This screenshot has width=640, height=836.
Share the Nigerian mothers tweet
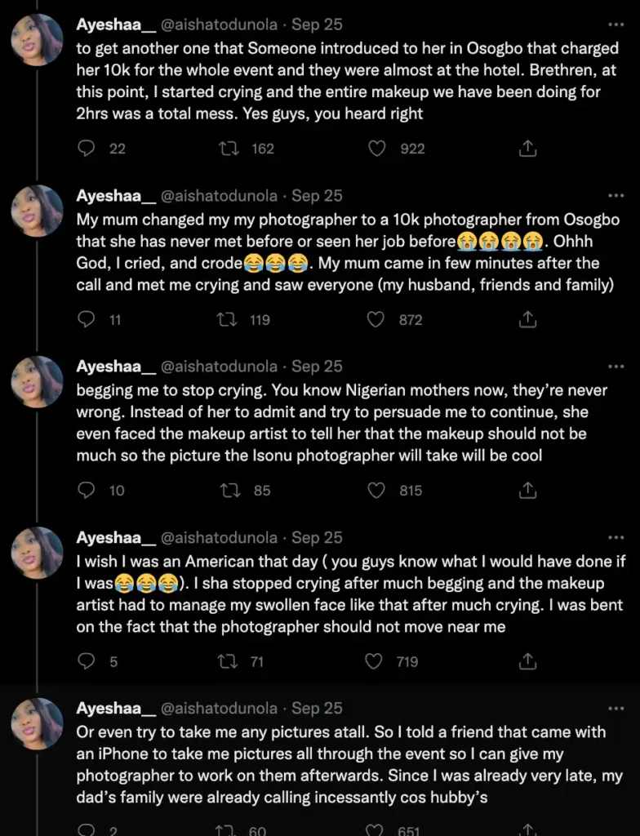coord(527,491)
